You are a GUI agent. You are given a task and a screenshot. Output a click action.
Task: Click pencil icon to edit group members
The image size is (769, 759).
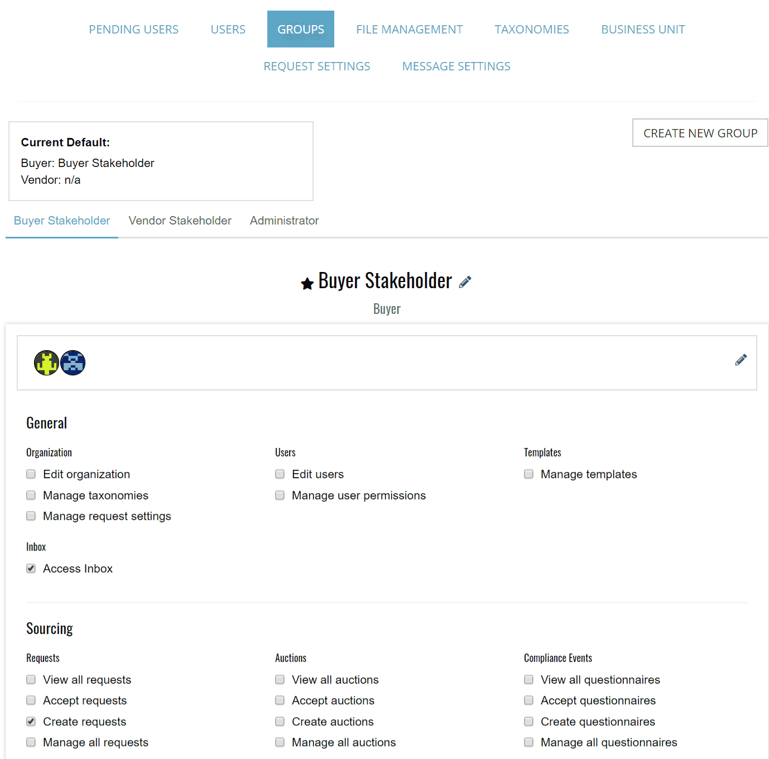[x=741, y=360]
